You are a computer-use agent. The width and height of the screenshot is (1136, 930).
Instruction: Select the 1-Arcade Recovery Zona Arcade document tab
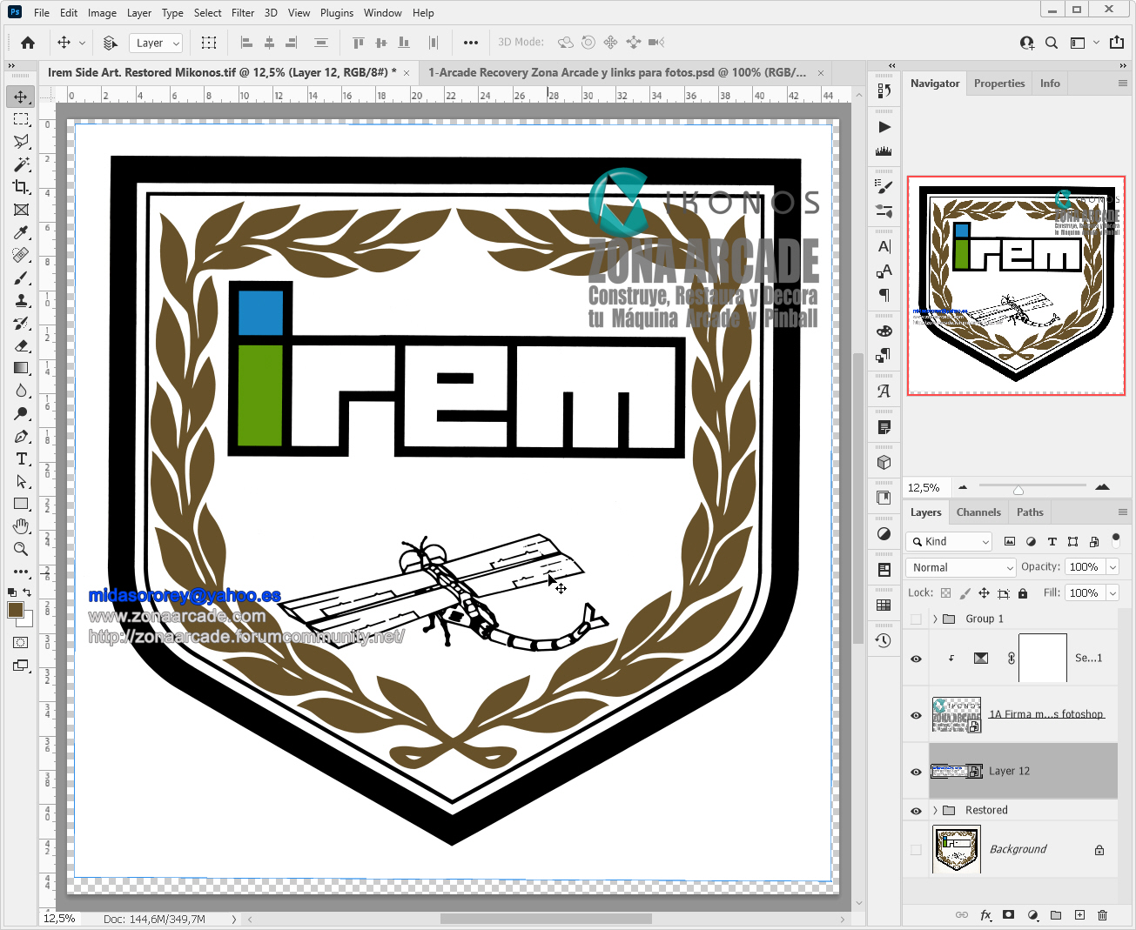[x=618, y=72]
